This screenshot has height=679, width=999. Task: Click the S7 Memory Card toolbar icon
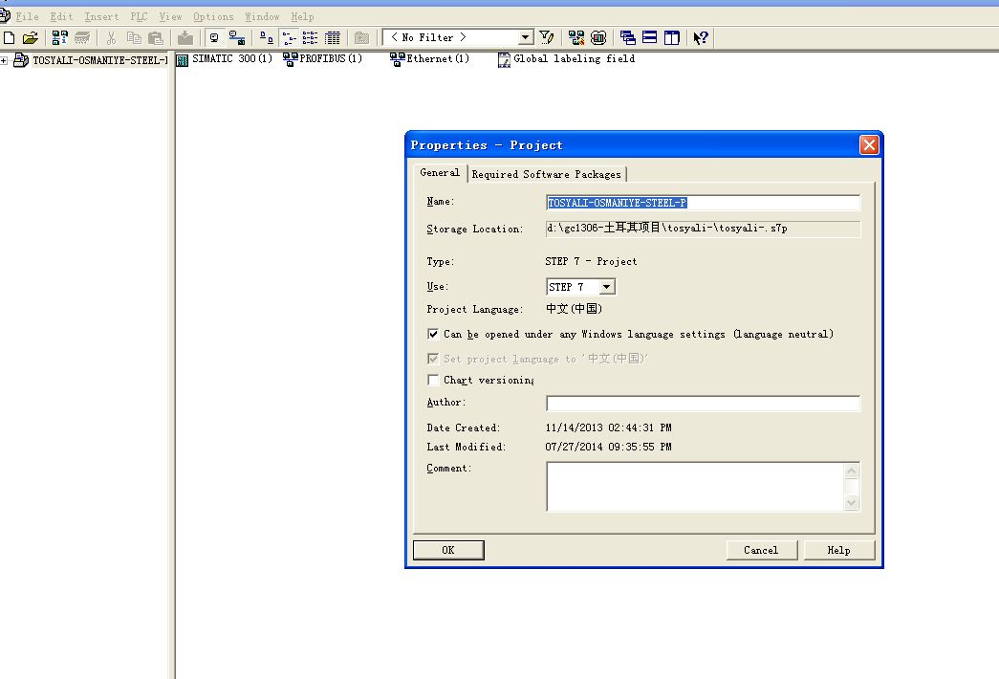[82, 37]
